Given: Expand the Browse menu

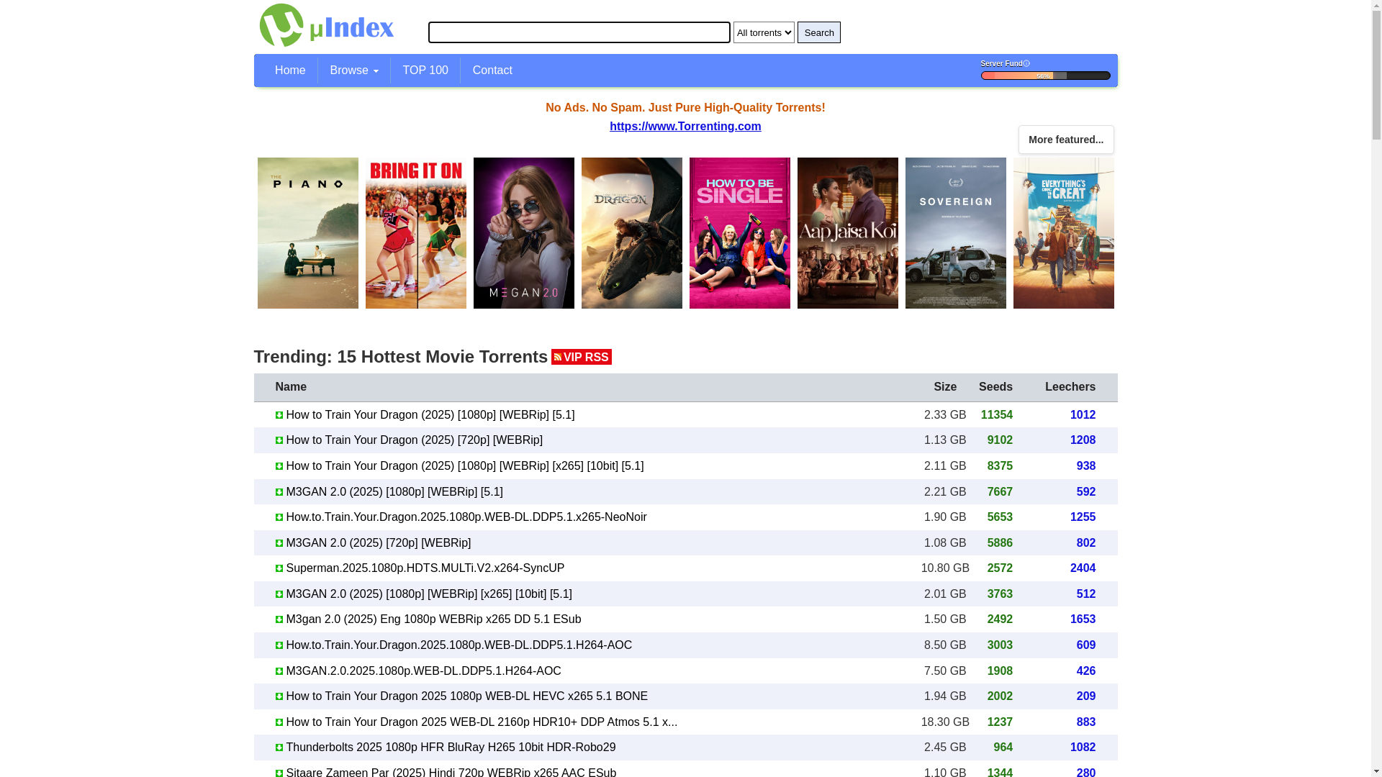Looking at the screenshot, I should [354, 71].
